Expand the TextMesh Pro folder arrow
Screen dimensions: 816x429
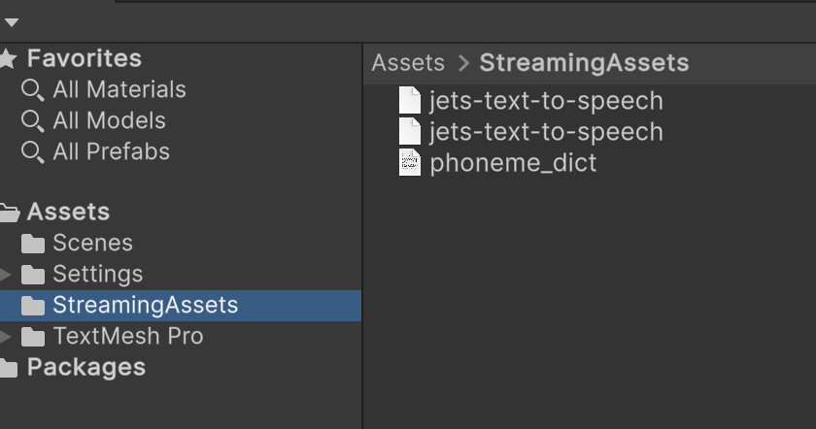tap(6, 337)
